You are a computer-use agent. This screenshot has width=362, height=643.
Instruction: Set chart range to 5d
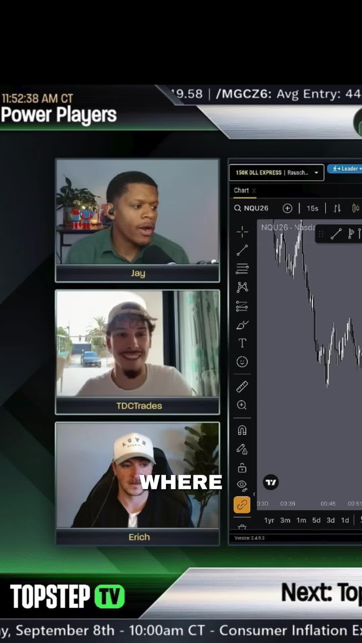pos(316,520)
